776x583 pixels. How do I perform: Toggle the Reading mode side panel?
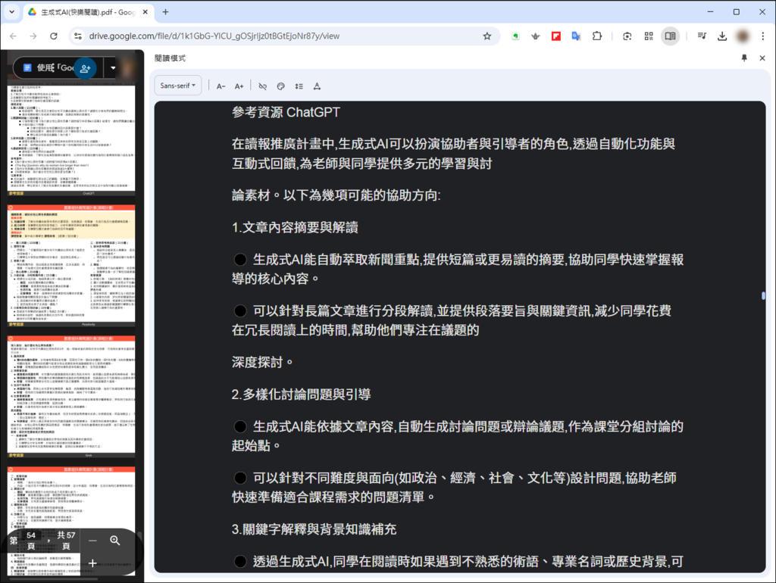point(670,36)
